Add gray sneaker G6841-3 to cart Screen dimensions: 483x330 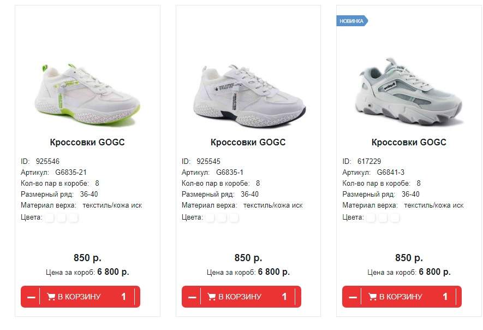click(x=396, y=297)
